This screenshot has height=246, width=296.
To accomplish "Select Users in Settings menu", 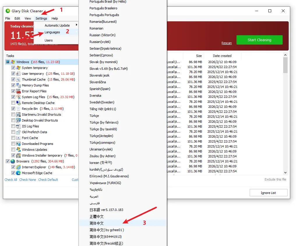I will click(56, 40).
